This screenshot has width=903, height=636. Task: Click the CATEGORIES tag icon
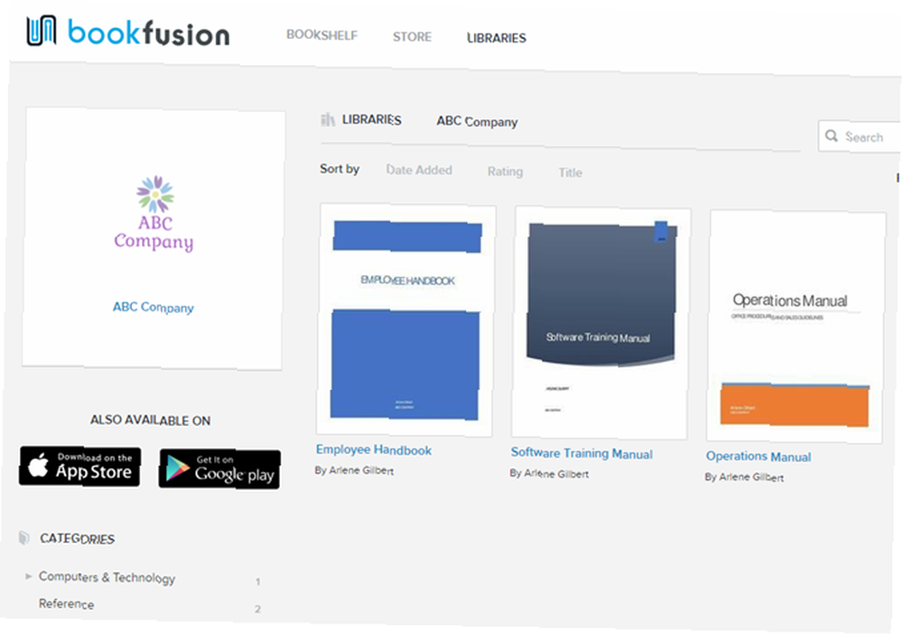[x=23, y=538]
